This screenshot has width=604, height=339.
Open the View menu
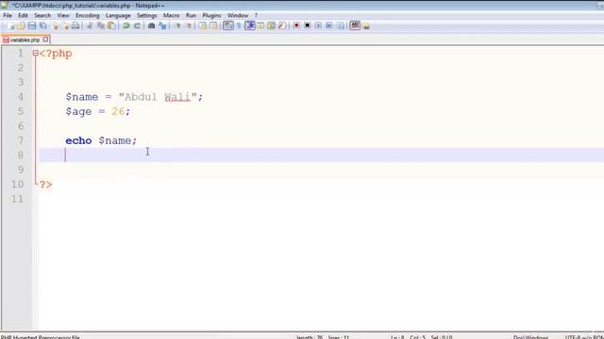coord(63,15)
